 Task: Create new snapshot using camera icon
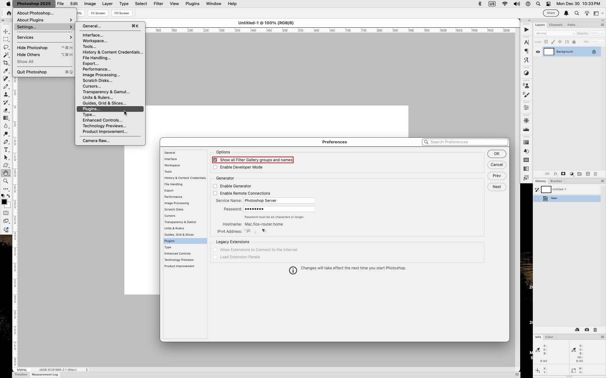[587, 330]
